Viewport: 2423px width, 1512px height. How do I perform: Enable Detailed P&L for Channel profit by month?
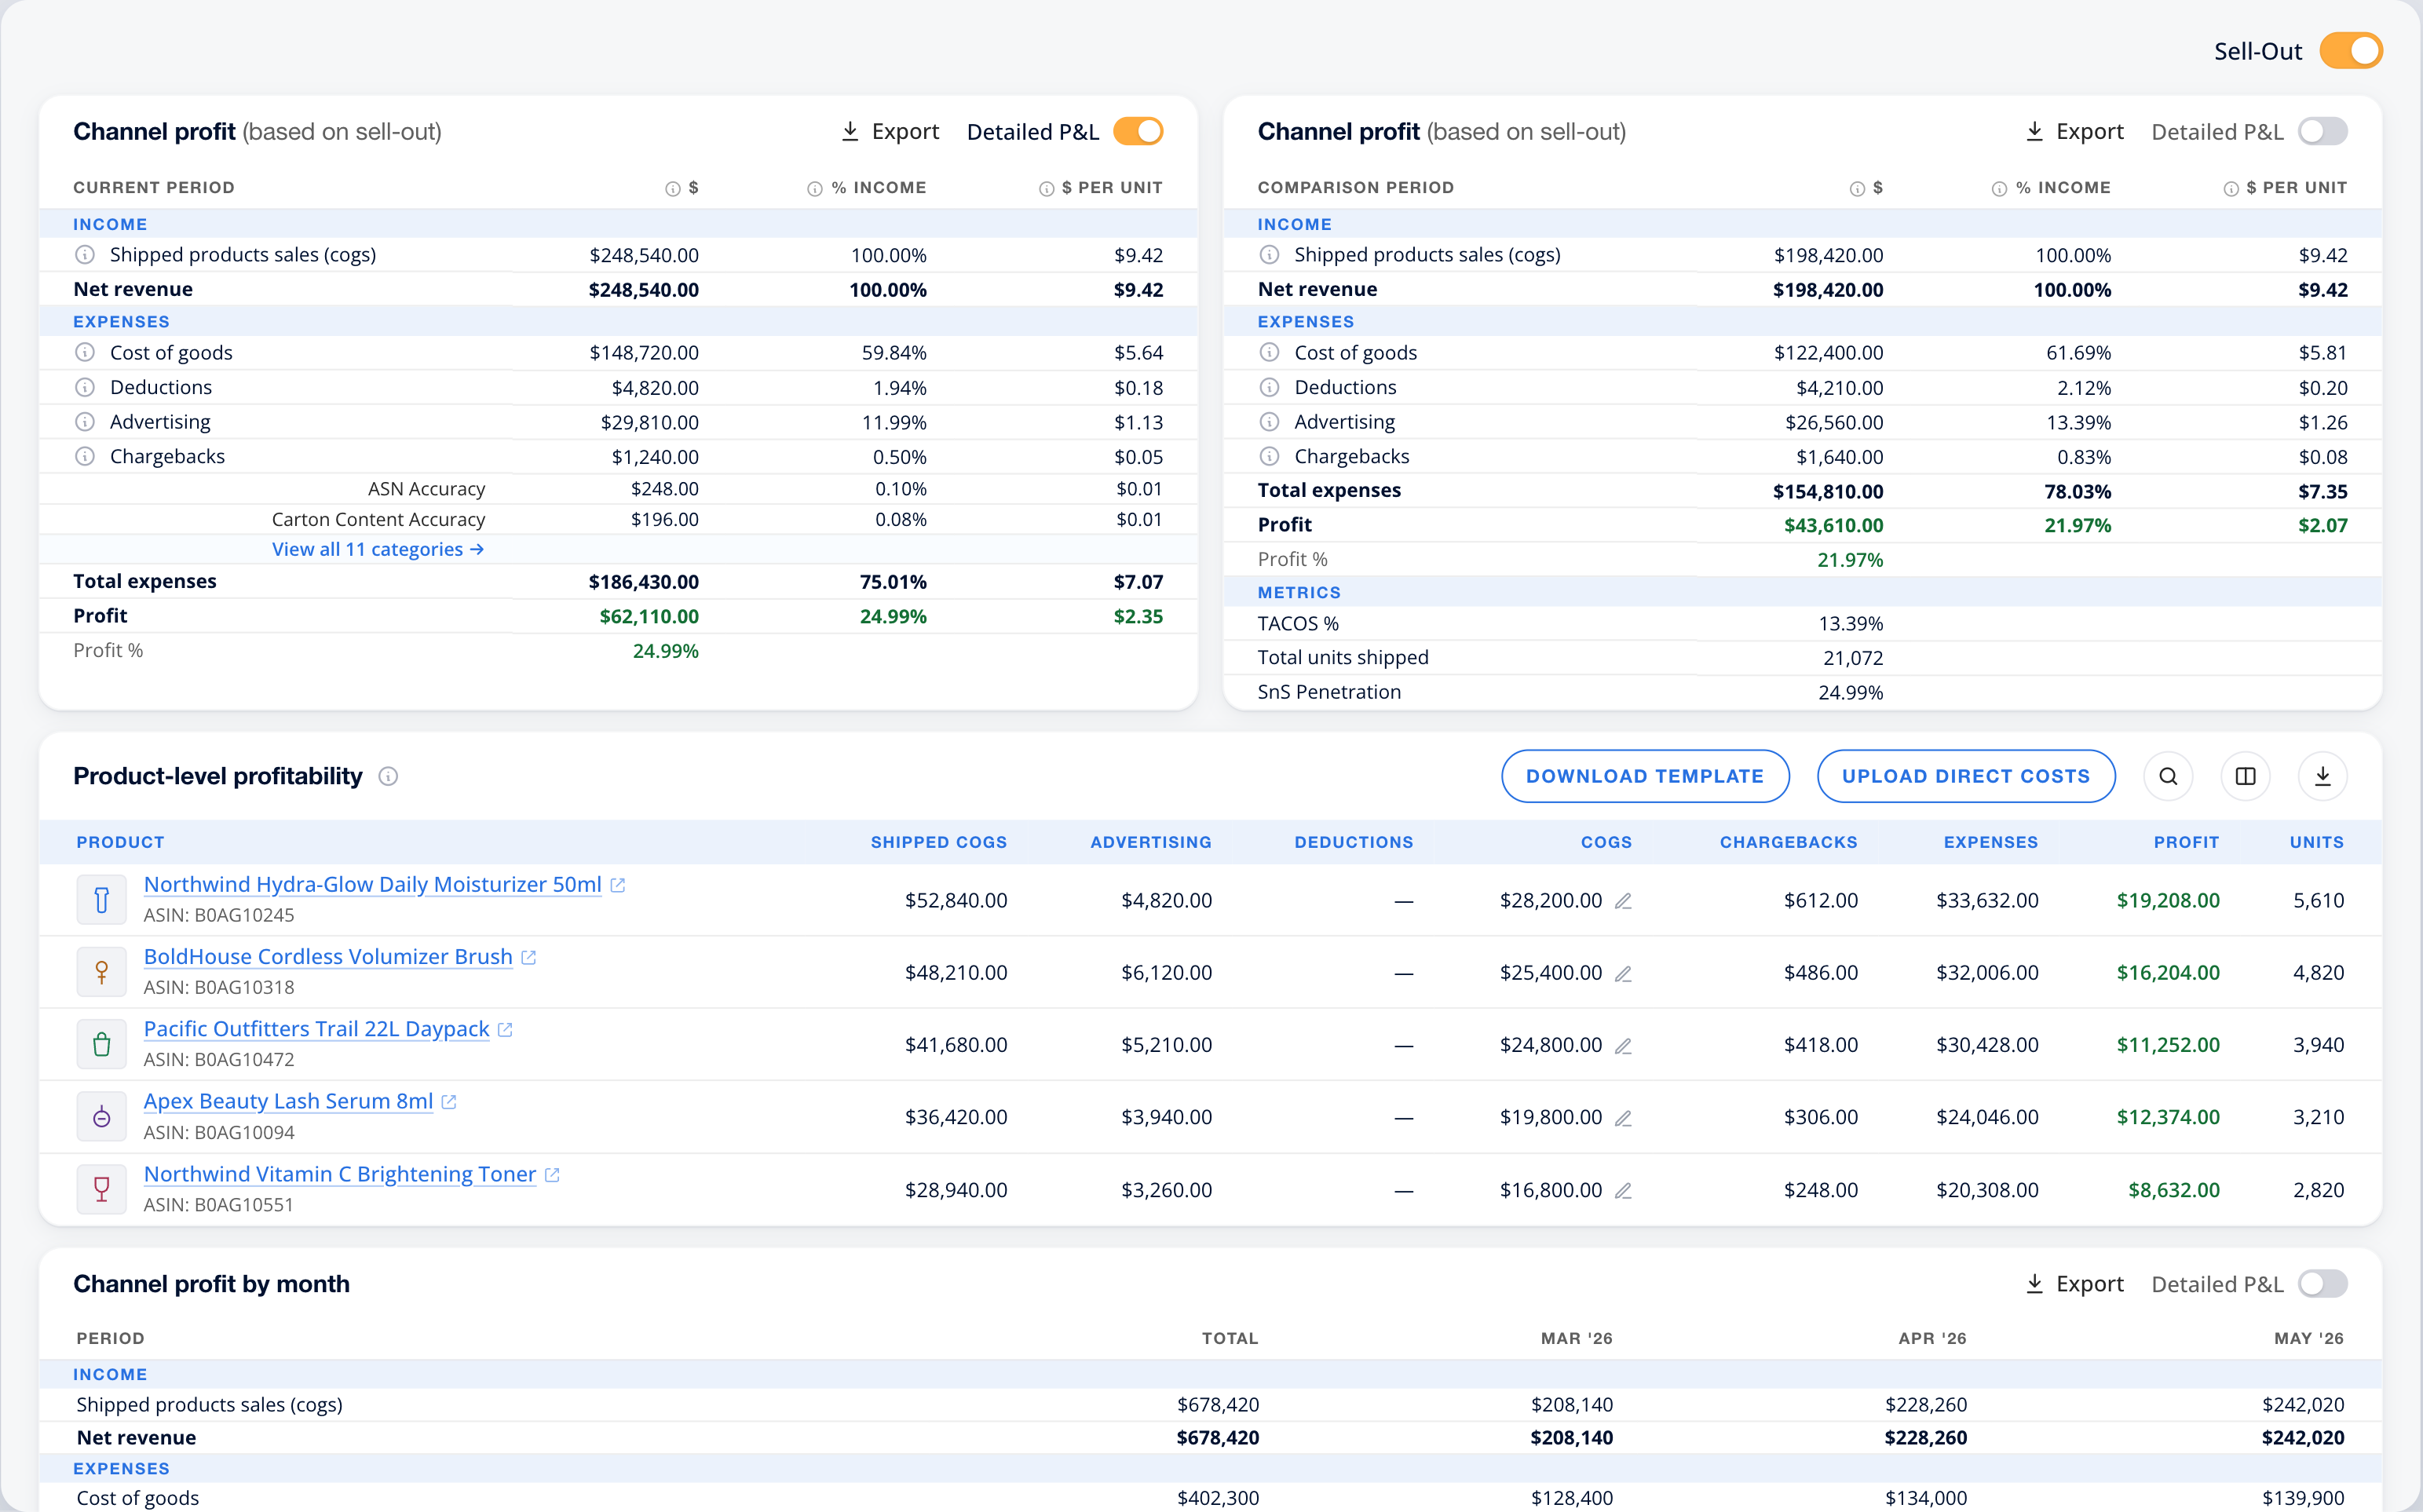point(2322,1283)
